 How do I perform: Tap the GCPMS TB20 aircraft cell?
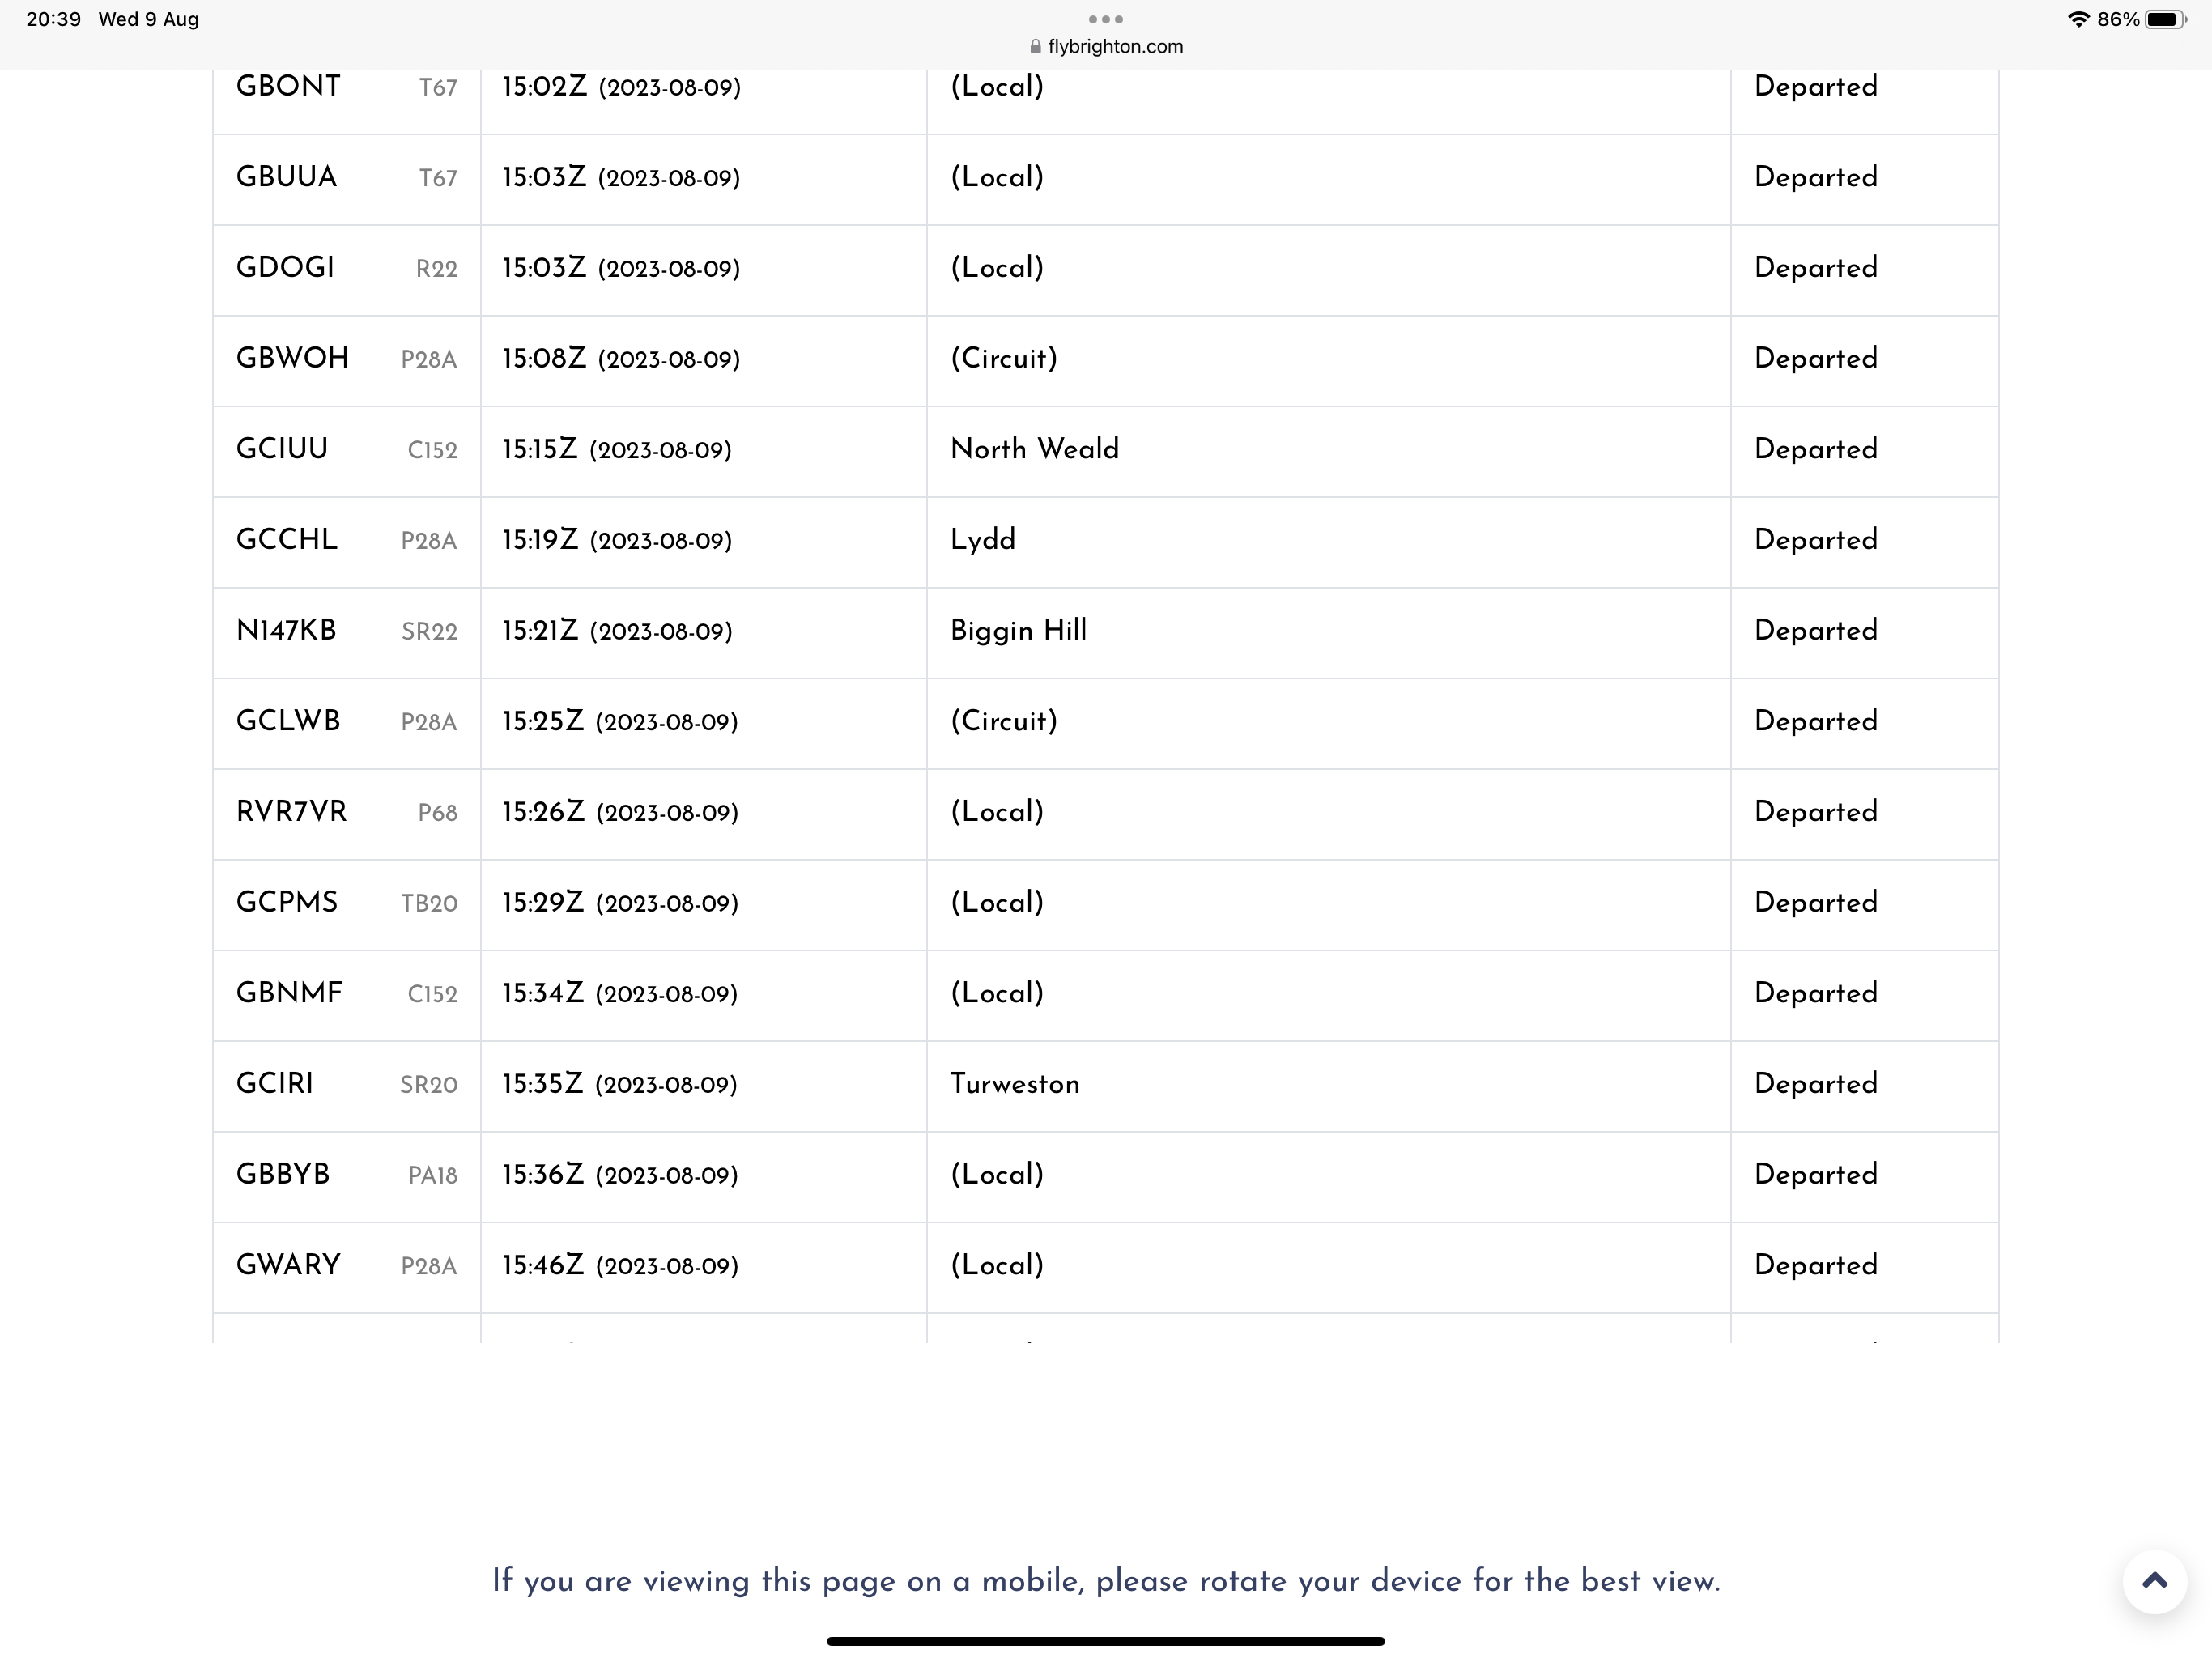[346, 904]
